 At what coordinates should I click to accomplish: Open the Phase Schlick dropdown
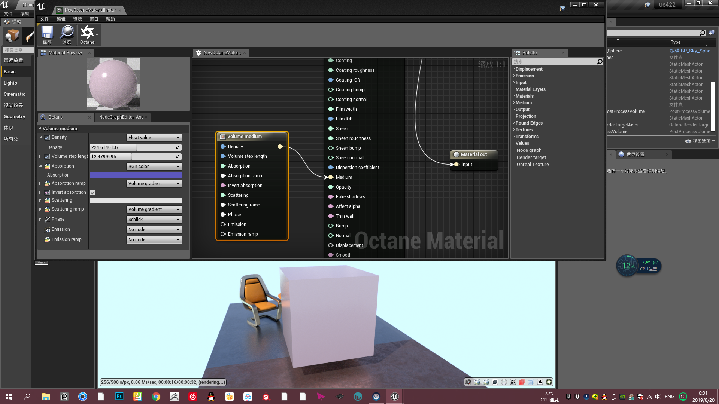coord(154,220)
